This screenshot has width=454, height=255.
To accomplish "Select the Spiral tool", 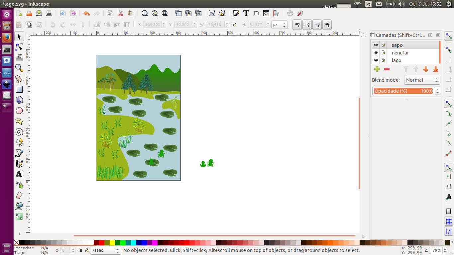I will pyautogui.click(x=19, y=132).
